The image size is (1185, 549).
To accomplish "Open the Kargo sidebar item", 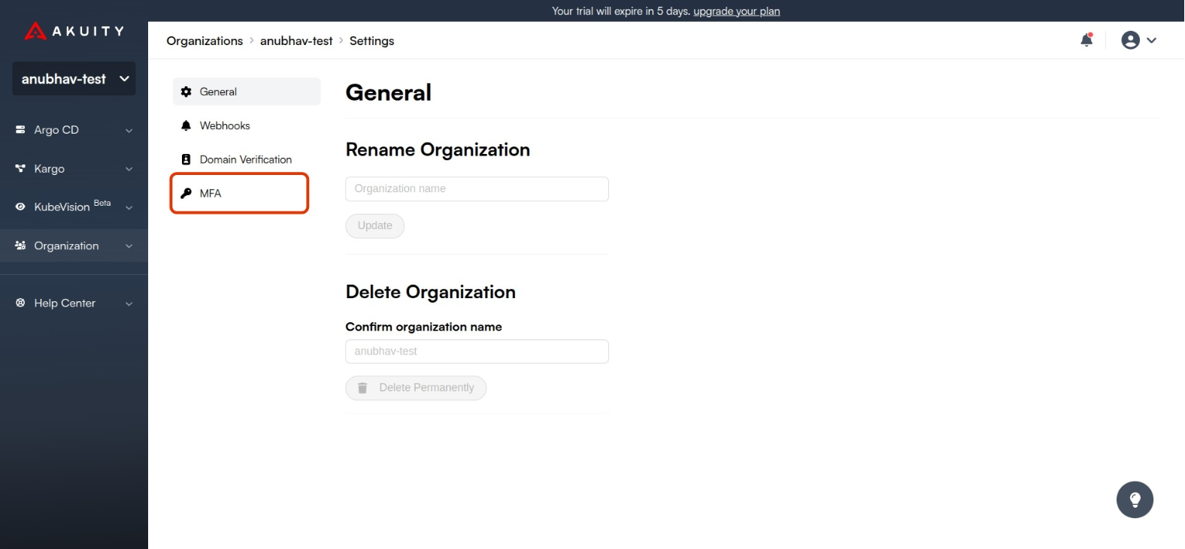I will click(74, 169).
